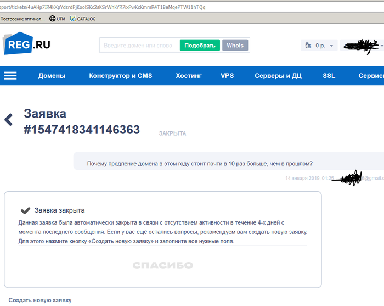This screenshot has width=384, height=306.
Task: Open the hamburger main menu
Action: pyautogui.click(x=10, y=76)
